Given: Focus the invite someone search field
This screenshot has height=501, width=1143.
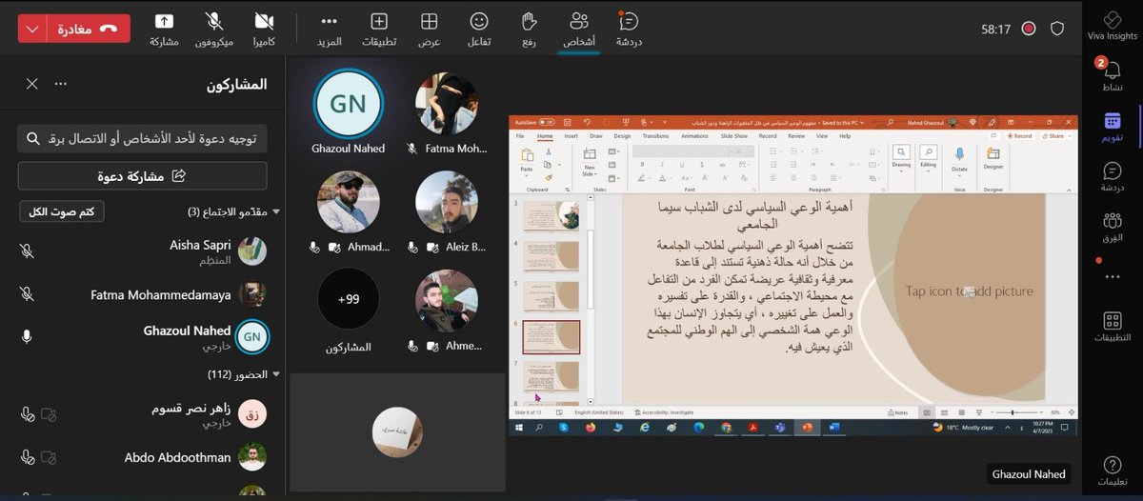Looking at the screenshot, I should point(143,138).
